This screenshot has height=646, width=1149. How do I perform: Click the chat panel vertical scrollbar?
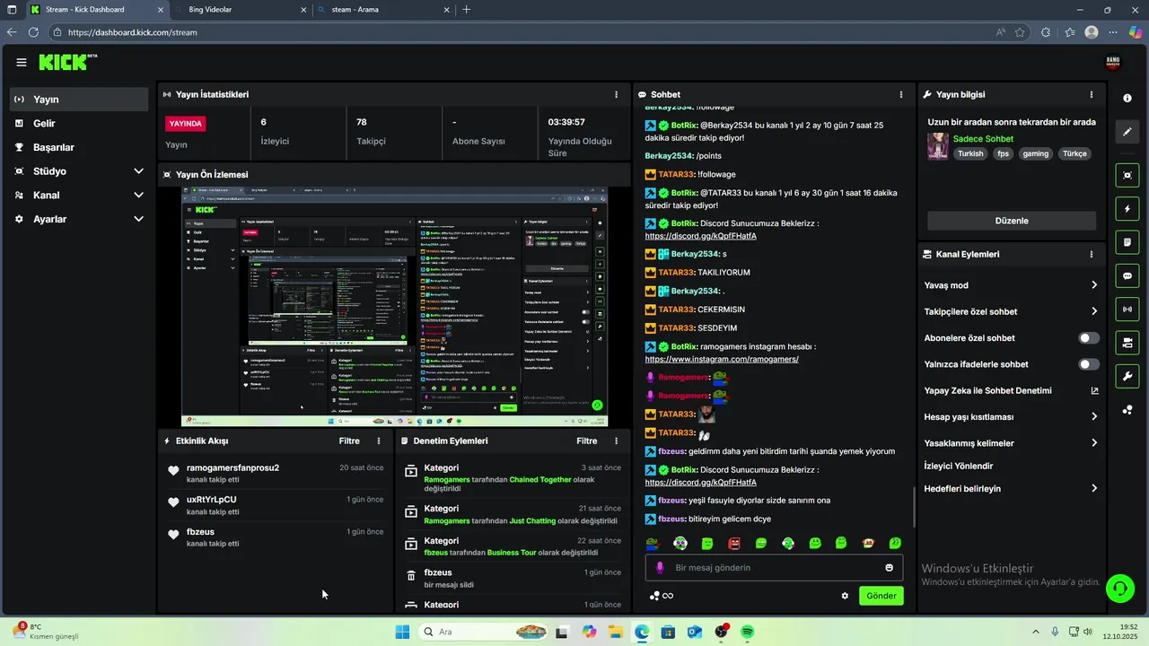pos(914,507)
